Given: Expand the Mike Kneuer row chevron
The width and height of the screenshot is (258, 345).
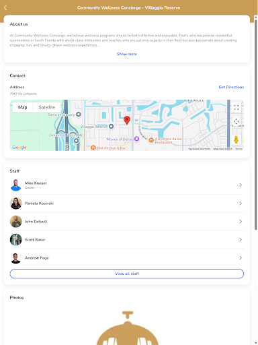Looking at the screenshot, I should tap(241, 185).
